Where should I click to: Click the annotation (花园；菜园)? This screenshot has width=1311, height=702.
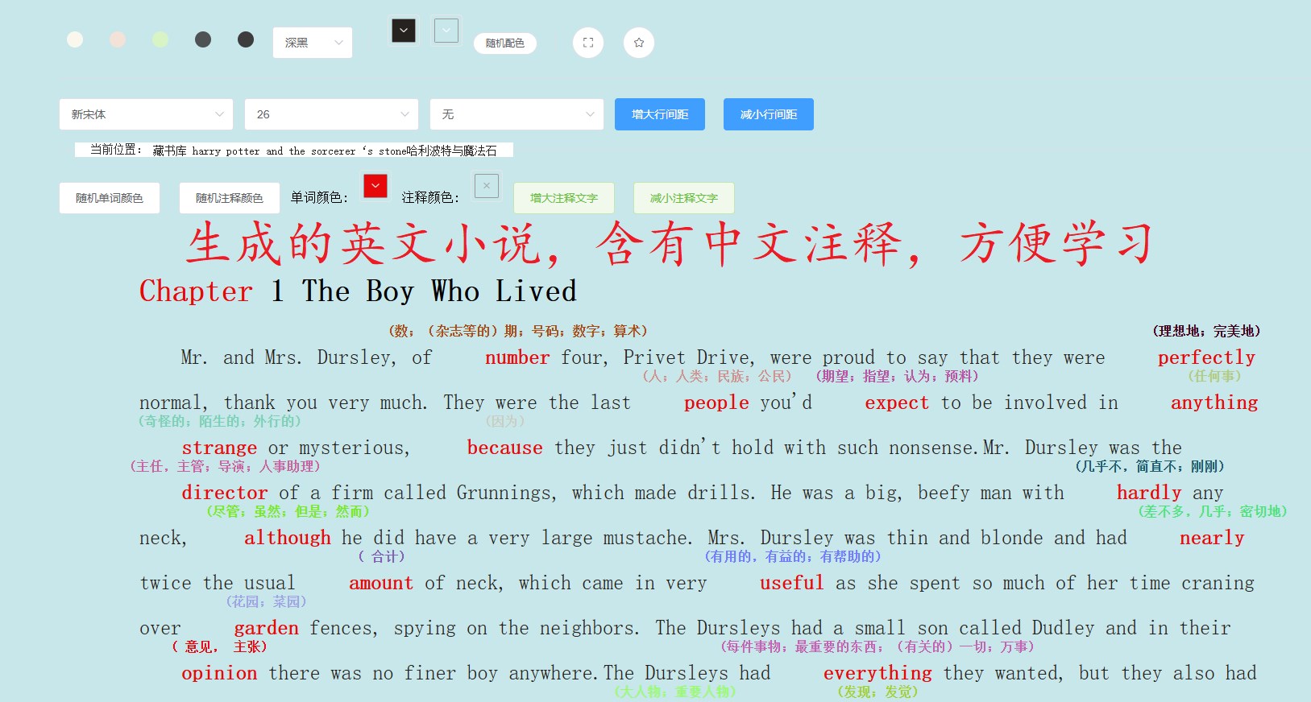click(x=267, y=601)
